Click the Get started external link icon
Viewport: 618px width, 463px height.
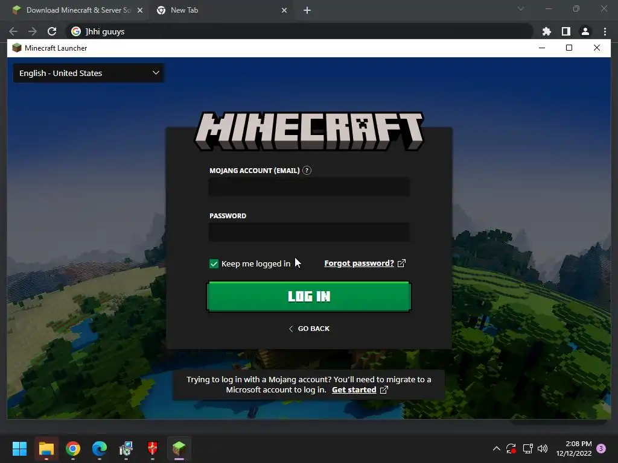click(x=384, y=390)
